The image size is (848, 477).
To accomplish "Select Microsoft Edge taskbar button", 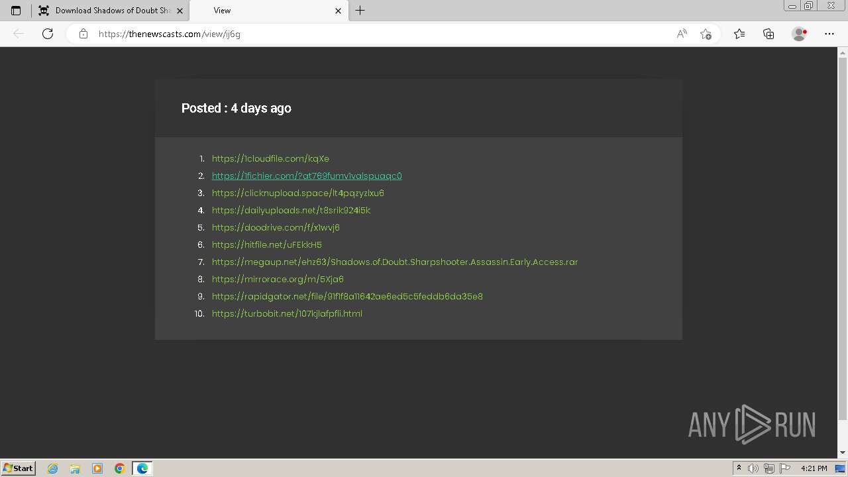I will tap(142, 468).
